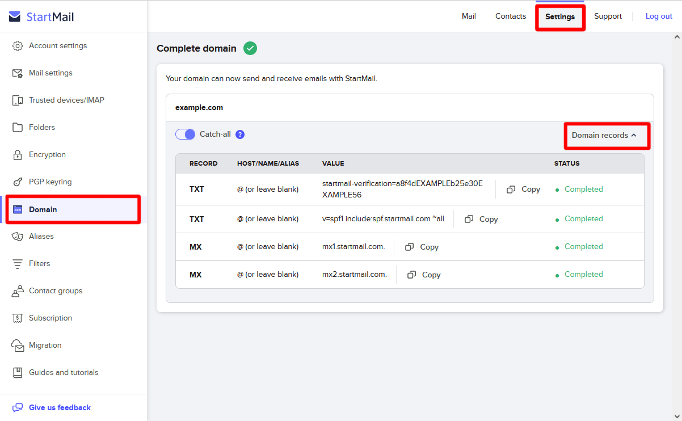Click the feedback speech bubble icon

click(x=18, y=408)
